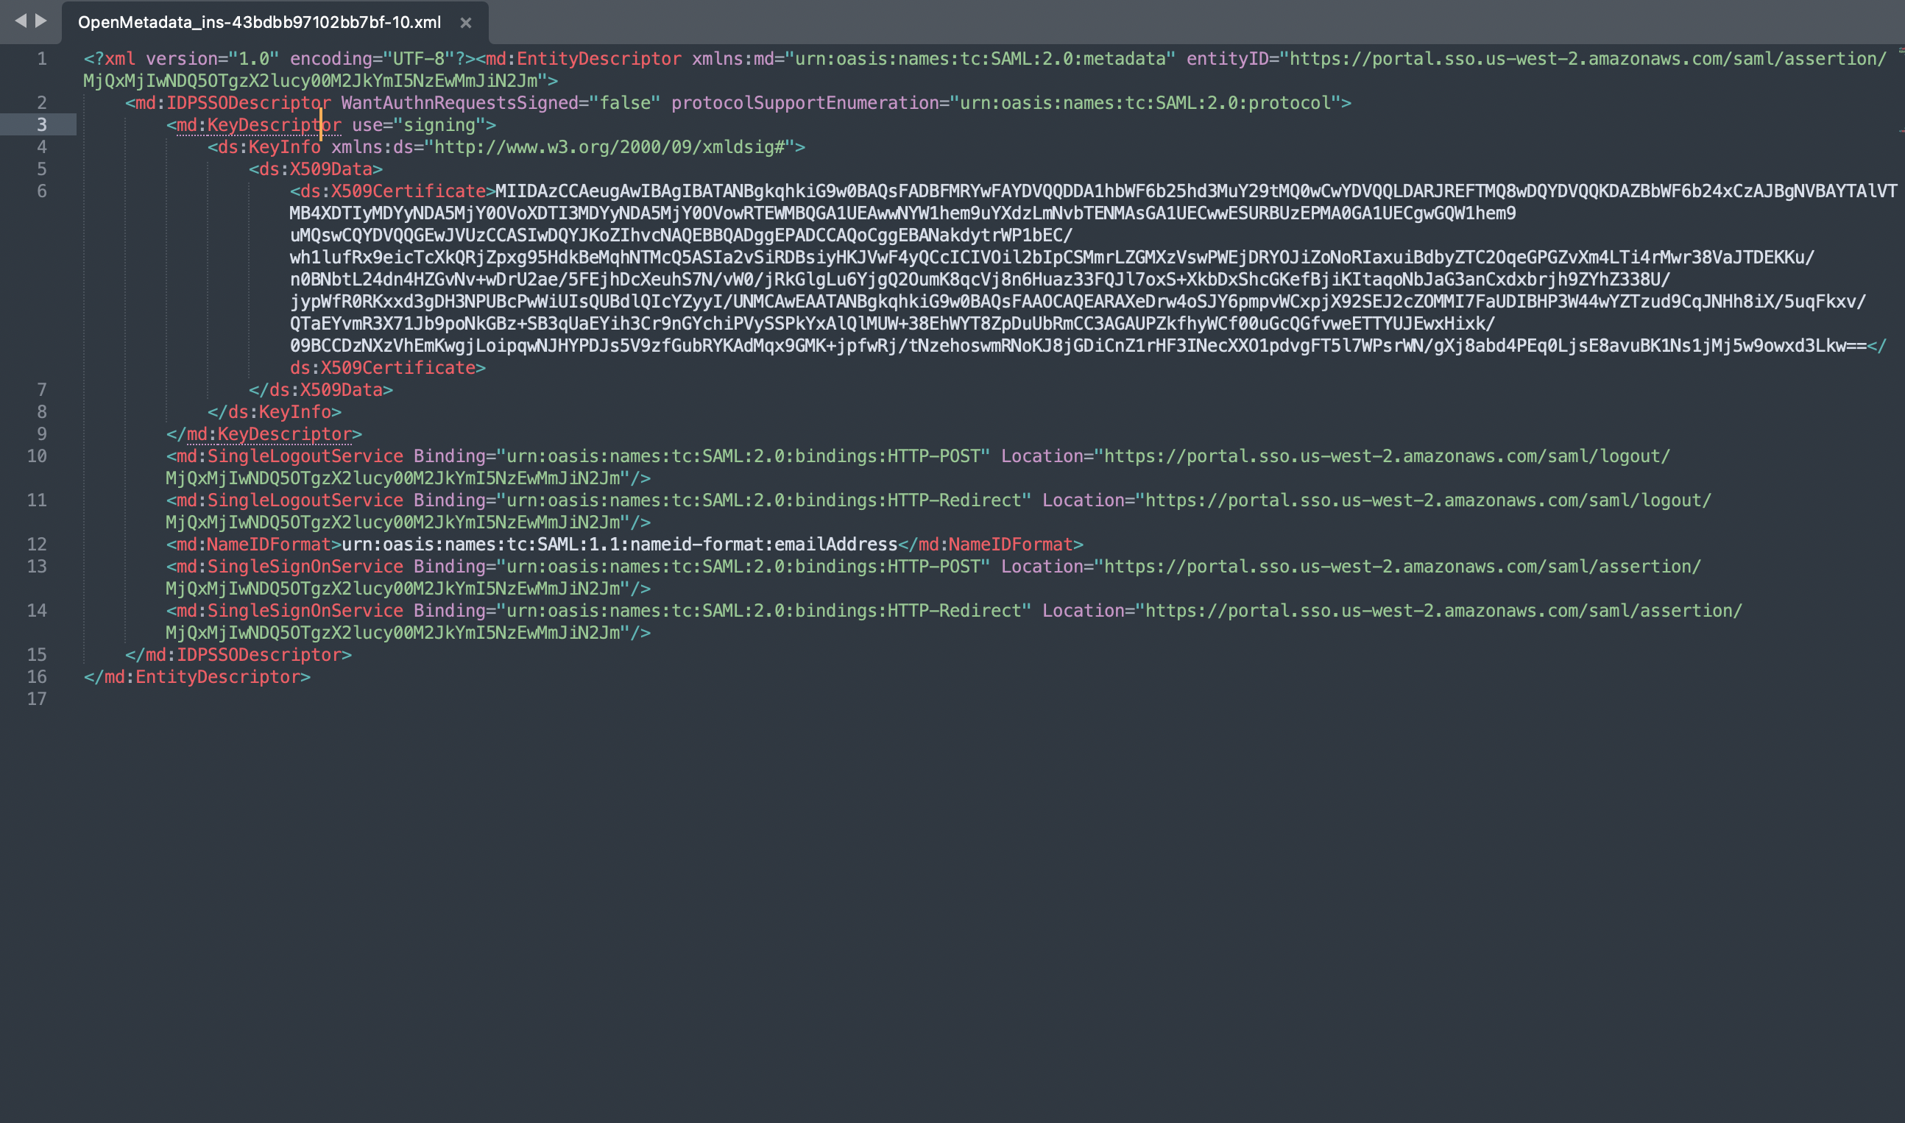The width and height of the screenshot is (1905, 1123).
Task: Click the closing md:EntityDescriptor tag
Action: click(197, 677)
